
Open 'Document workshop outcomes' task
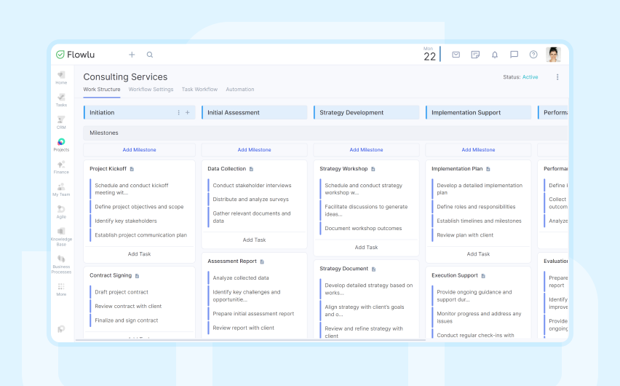(363, 229)
